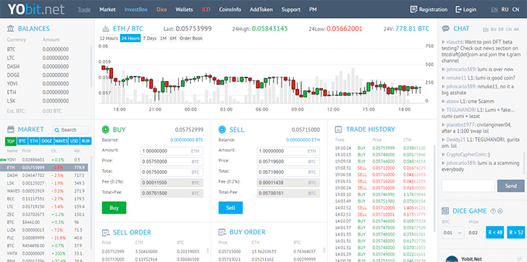The height and width of the screenshot is (262, 527).
Task: Select the WAVES market tab
Action: pos(61,141)
